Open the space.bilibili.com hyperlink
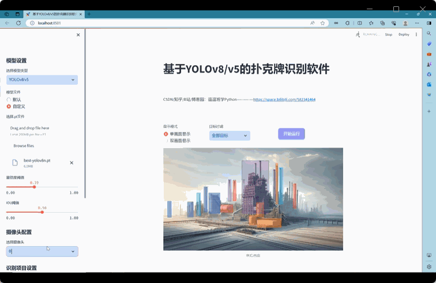Viewport: 436px width, 283px height. pos(284,100)
